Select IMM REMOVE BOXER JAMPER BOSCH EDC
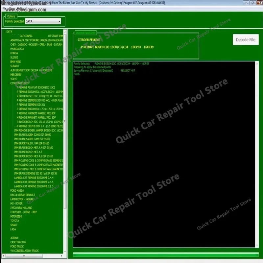The height and width of the screenshot is (263, 263). point(38,131)
